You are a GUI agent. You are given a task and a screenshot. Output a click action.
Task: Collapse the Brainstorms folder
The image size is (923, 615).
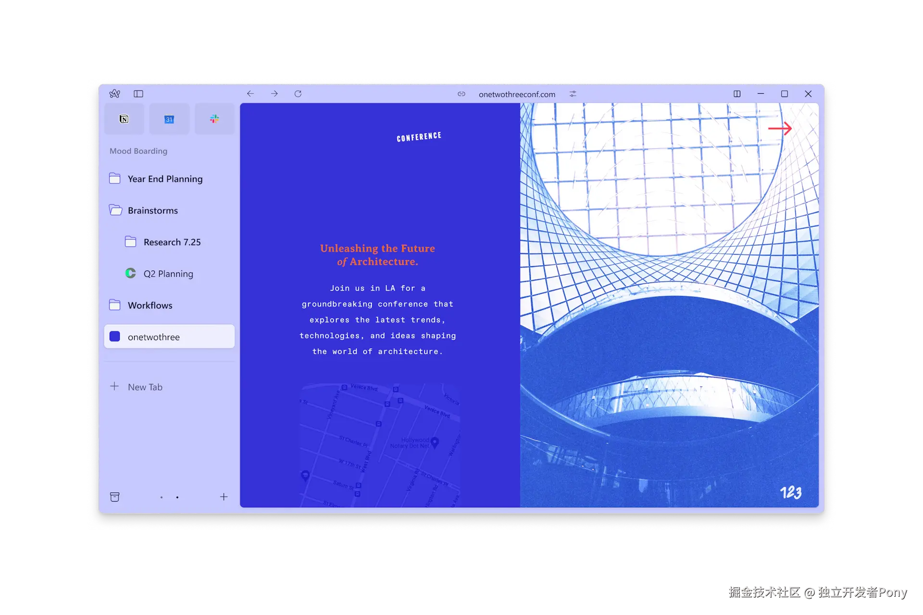point(152,210)
